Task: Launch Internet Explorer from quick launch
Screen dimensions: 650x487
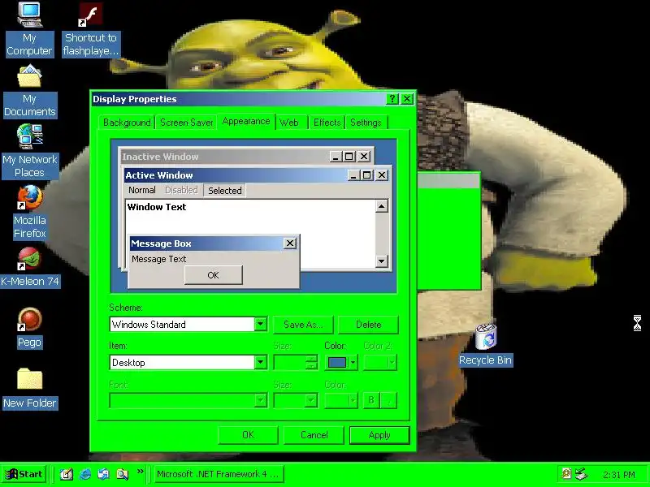Action: point(85,474)
